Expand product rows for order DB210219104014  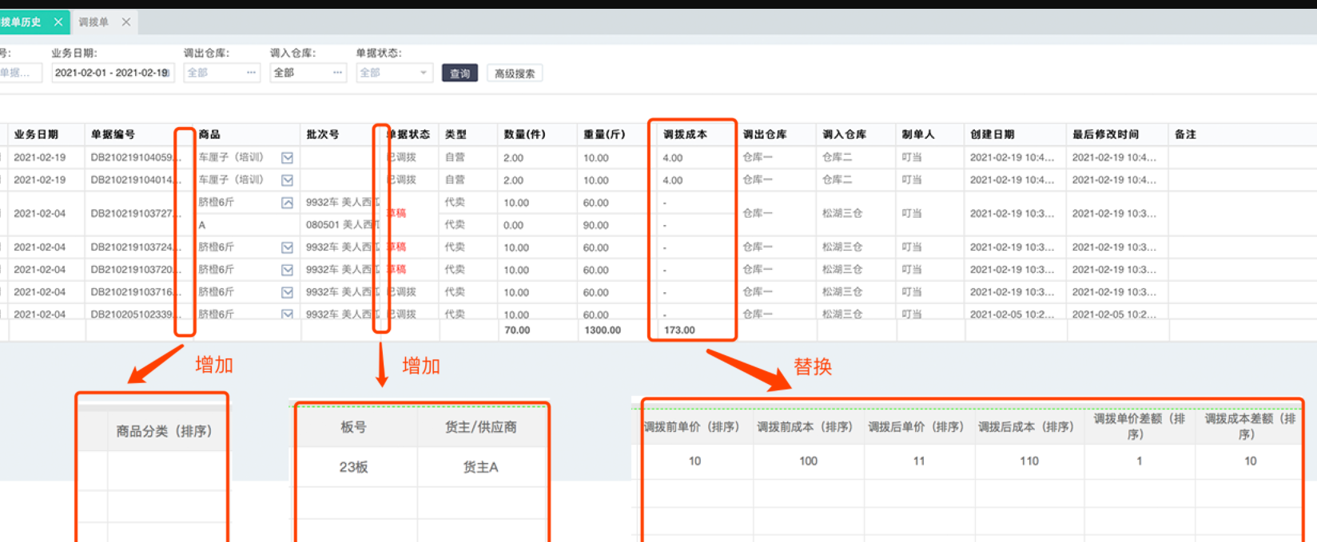(287, 180)
